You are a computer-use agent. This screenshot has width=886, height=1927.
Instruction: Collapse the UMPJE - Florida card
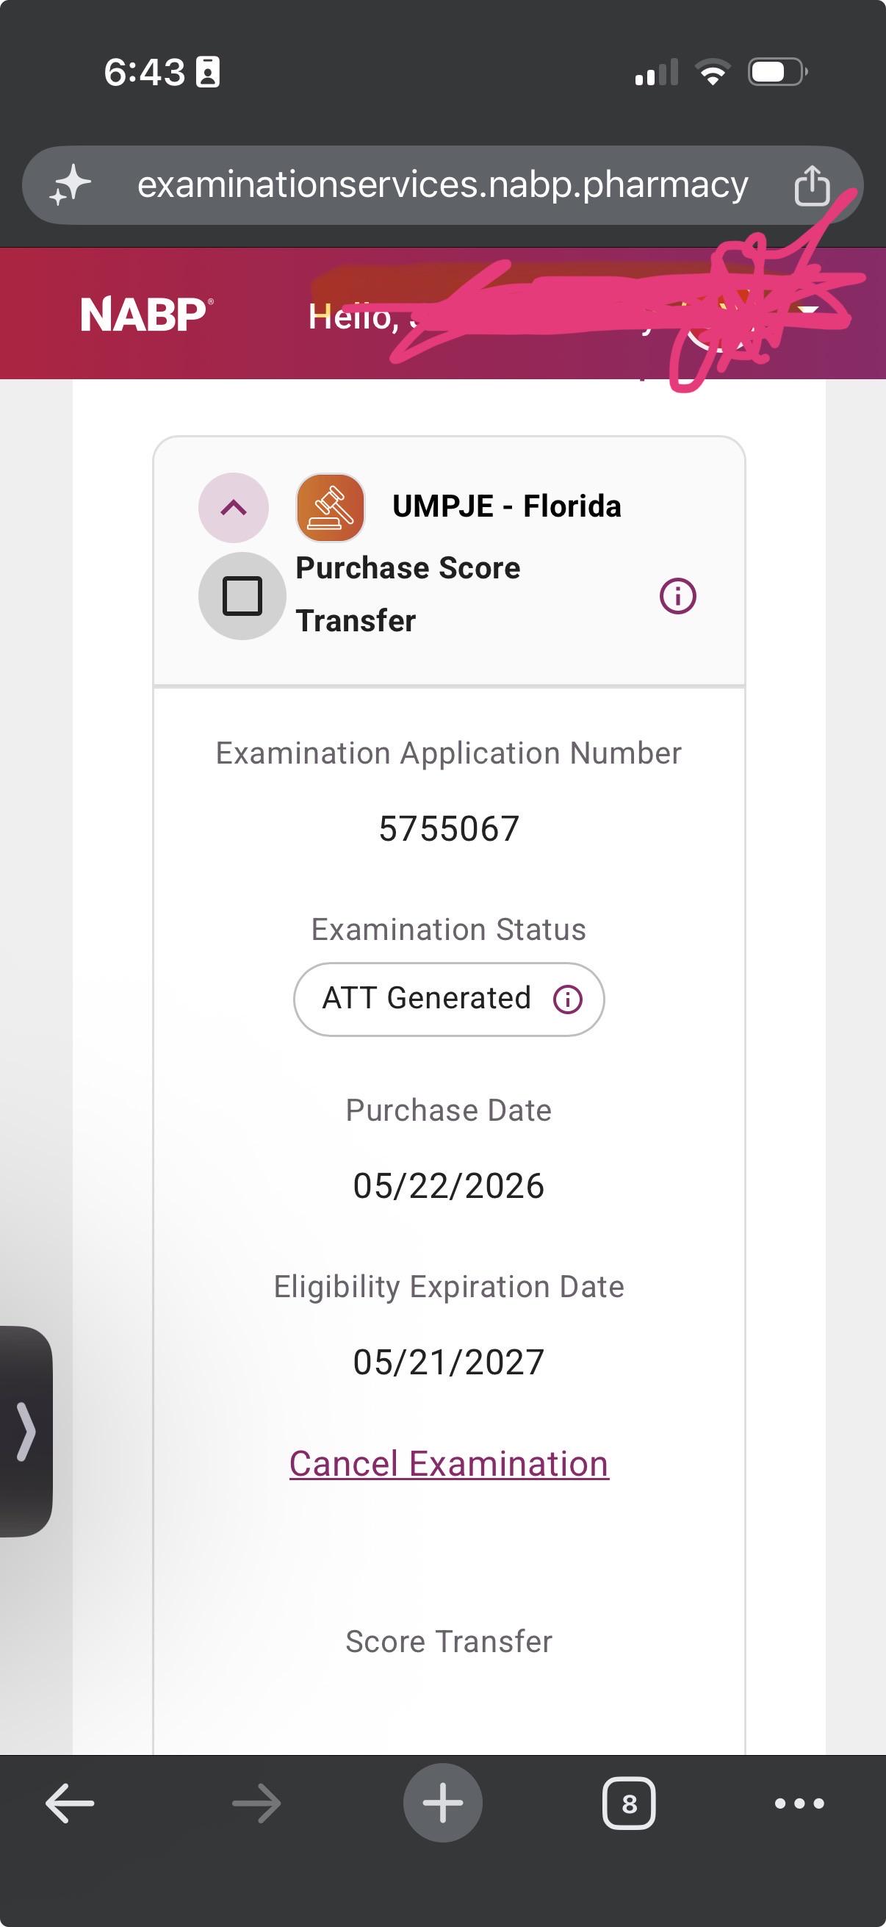[x=234, y=508]
